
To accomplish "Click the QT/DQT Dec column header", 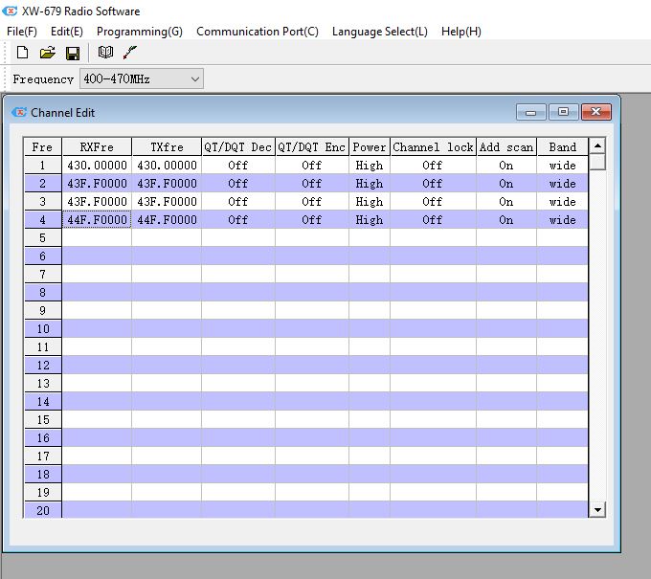I will click(x=237, y=147).
